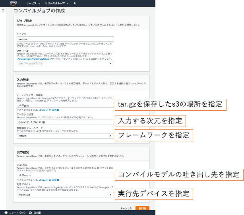Expand the MXNet framework dropdown

point(65,136)
